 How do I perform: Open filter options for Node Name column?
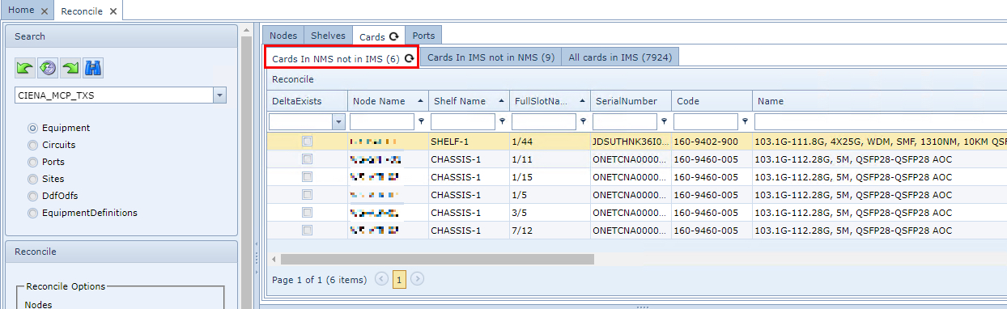[421, 121]
